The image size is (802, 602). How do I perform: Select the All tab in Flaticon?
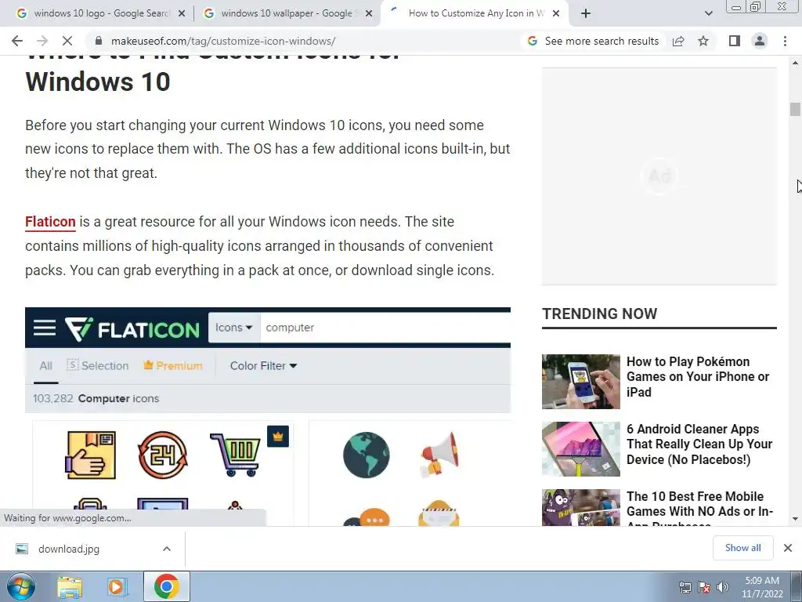point(45,366)
